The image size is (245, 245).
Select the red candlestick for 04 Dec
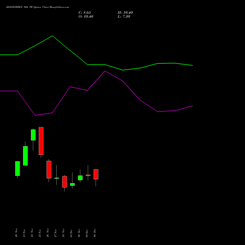click(x=96, y=174)
